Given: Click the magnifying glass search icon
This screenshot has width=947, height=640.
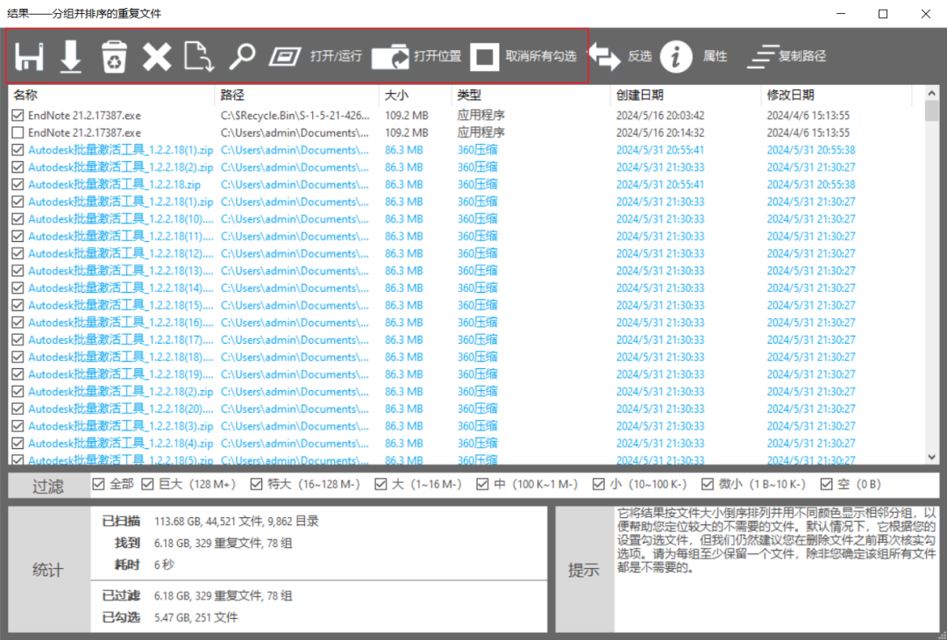Looking at the screenshot, I should pyautogui.click(x=242, y=57).
